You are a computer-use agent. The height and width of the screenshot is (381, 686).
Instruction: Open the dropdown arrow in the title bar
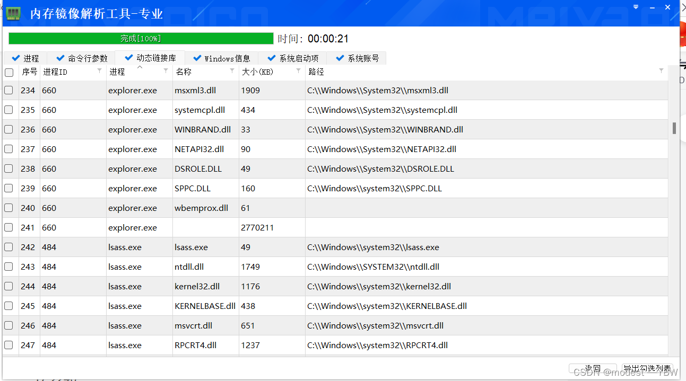click(636, 7)
